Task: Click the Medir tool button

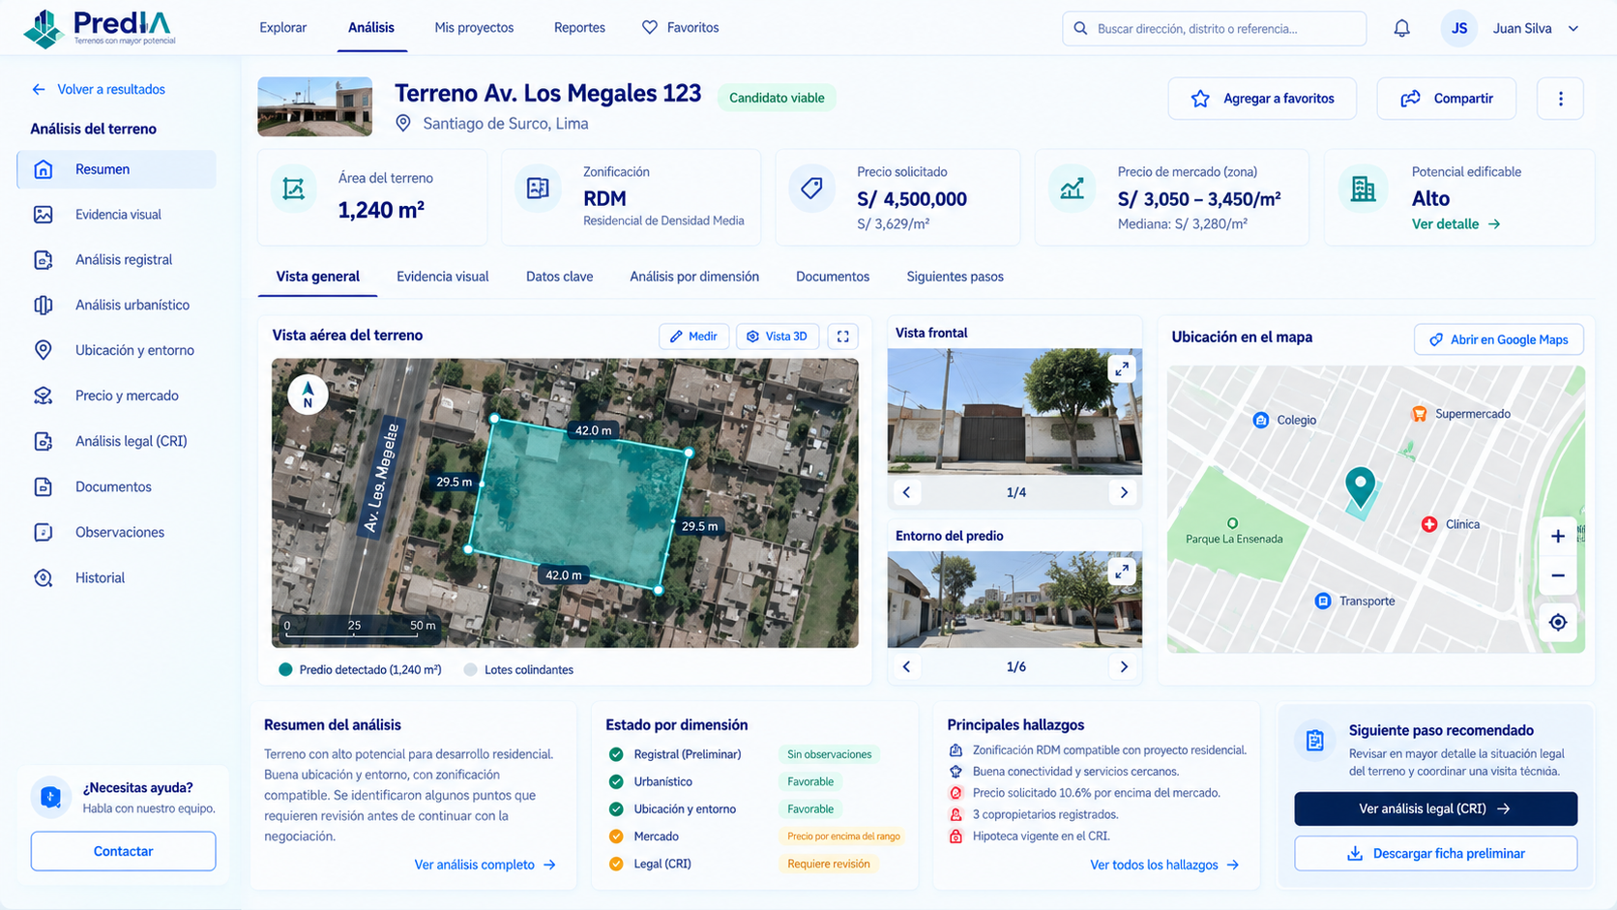Action: (x=693, y=336)
